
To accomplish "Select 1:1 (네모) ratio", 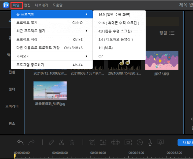I will click(x=119, y=48).
